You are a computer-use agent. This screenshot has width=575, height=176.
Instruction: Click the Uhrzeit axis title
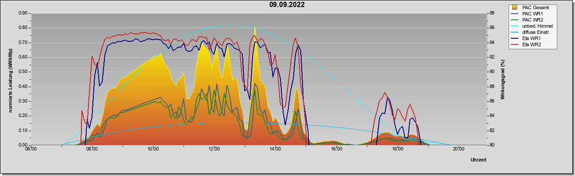click(479, 160)
